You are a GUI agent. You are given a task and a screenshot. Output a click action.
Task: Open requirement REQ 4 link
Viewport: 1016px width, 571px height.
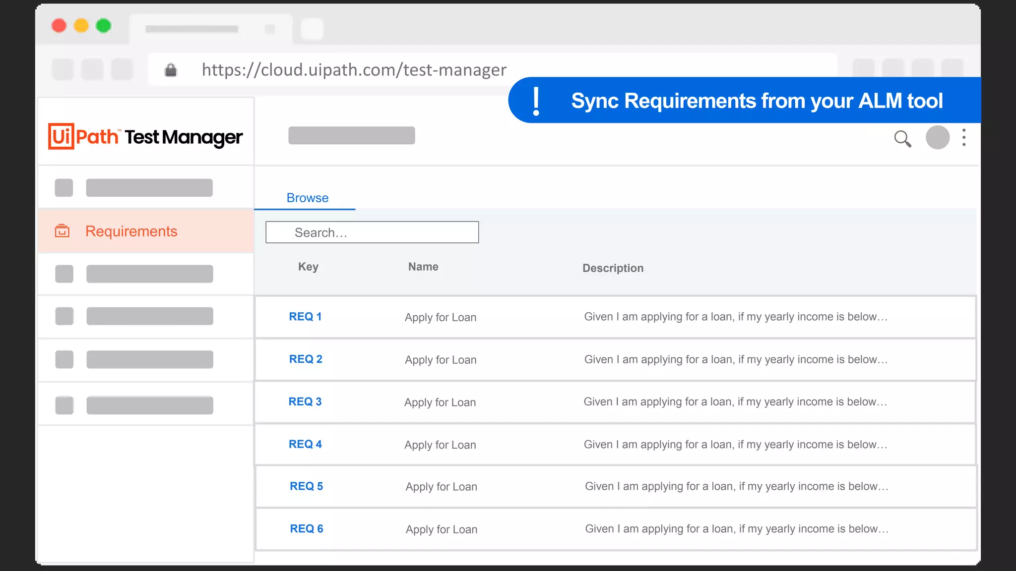click(x=305, y=445)
